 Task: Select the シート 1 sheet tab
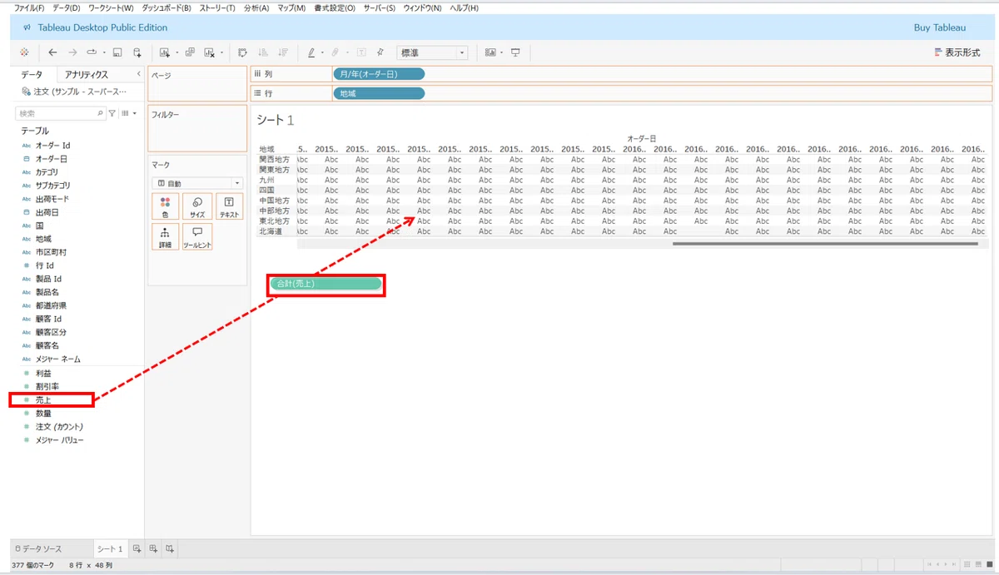[x=110, y=549]
